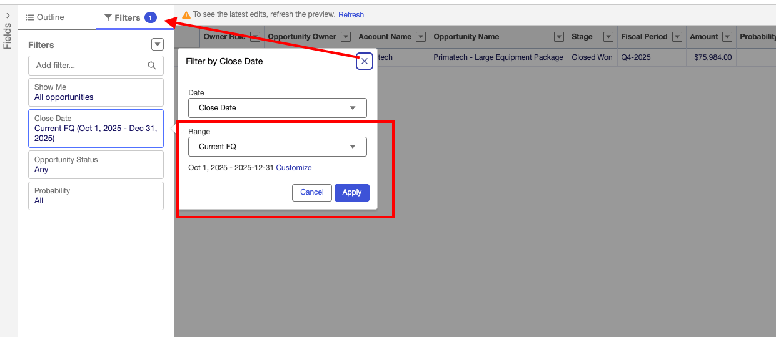Click the Refresh preview link
Screen dimensions: 776x337
click(351, 14)
